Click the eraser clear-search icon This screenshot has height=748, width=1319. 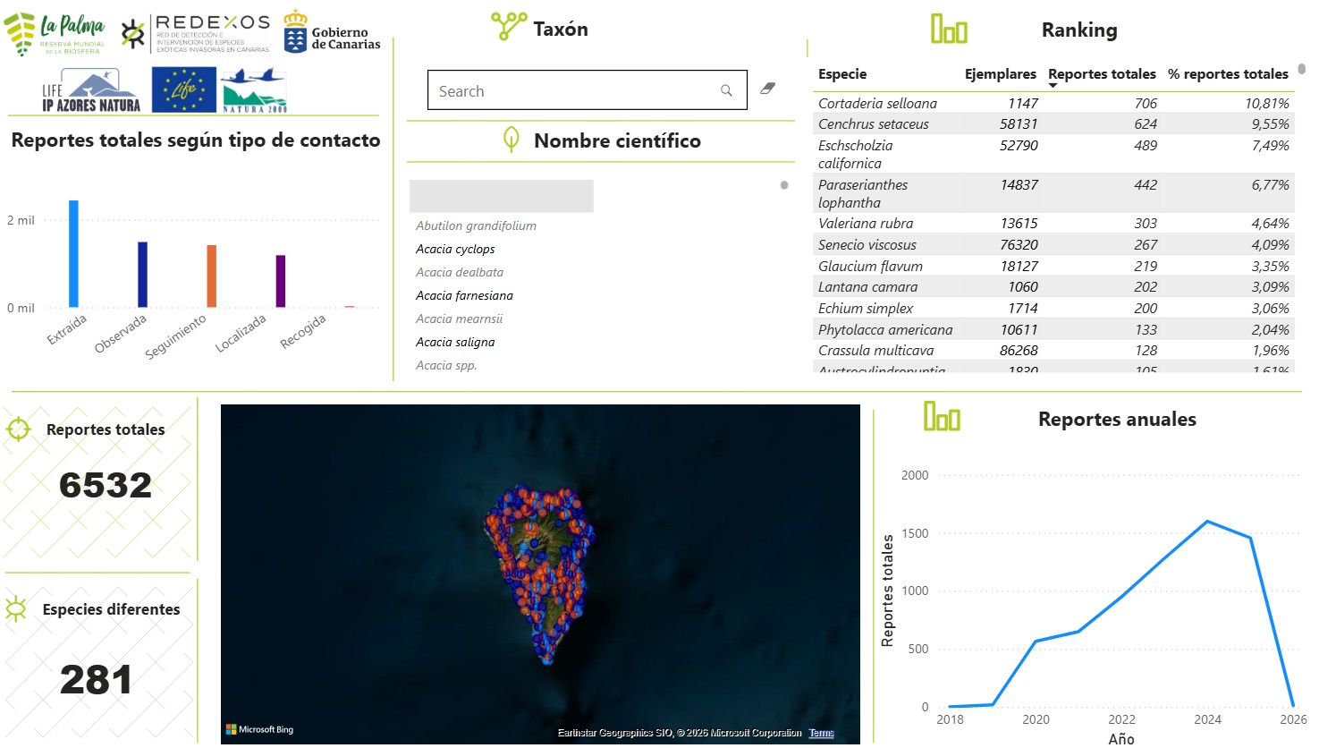[767, 89]
